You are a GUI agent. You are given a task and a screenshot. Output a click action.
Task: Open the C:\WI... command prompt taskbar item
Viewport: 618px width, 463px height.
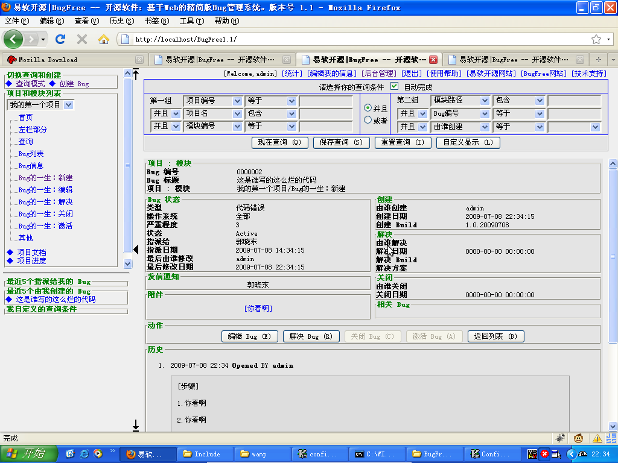point(378,454)
